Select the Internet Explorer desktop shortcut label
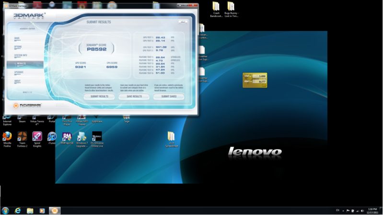383x215 pixels. (7, 123)
